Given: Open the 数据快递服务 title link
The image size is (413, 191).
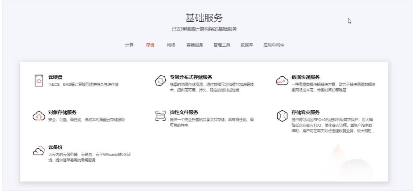Looking at the screenshot, I should (x=306, y=77).
